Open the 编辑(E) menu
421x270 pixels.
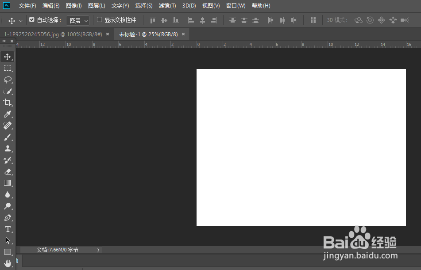coord(51,6)
